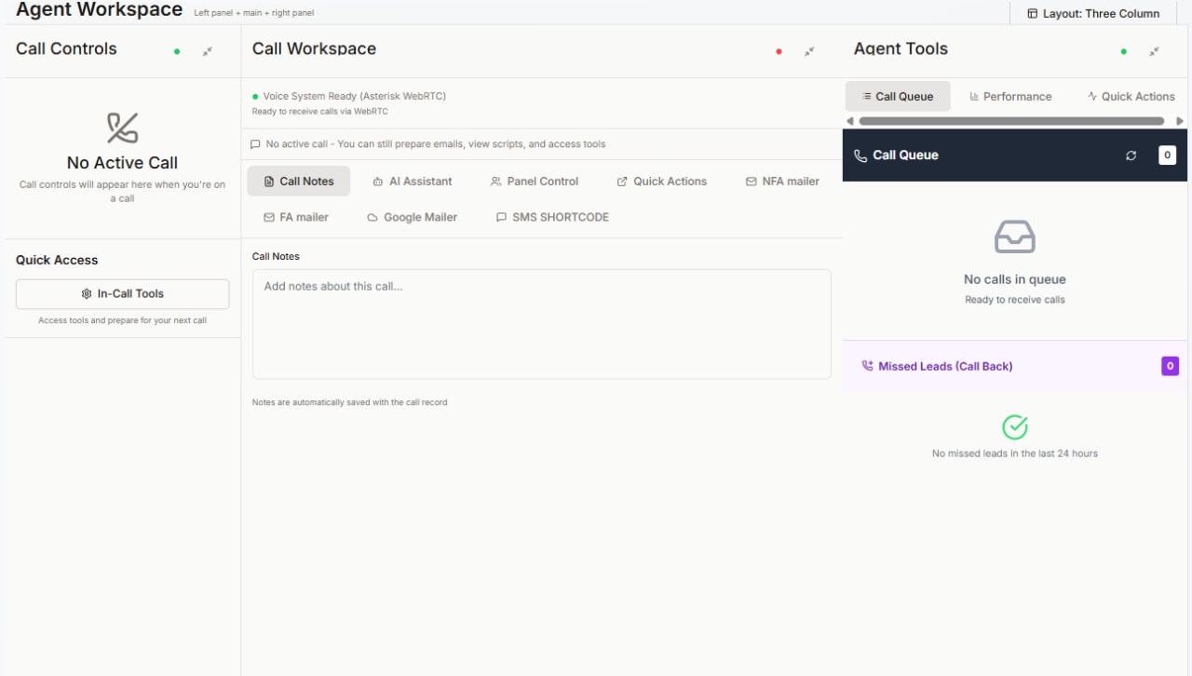This screenshot has height=676, width=1192.
Task: Click the purple Missed Leads count badge
Action: click(x=1170, y=366)
